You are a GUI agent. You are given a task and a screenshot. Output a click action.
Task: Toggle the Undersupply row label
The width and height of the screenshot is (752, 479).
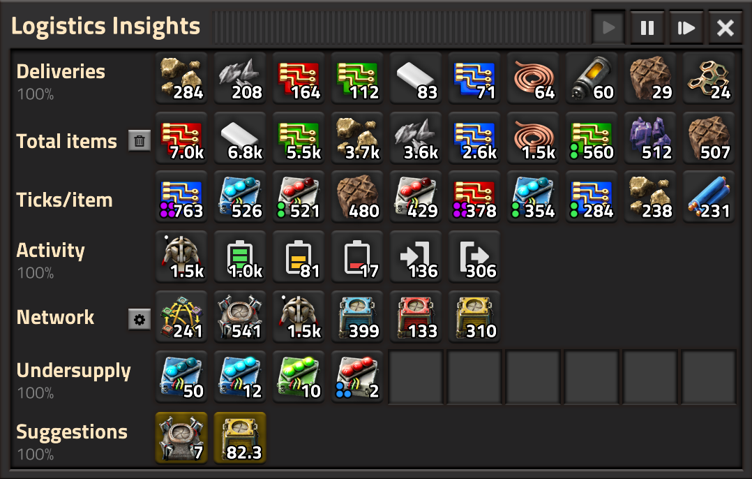73,371
